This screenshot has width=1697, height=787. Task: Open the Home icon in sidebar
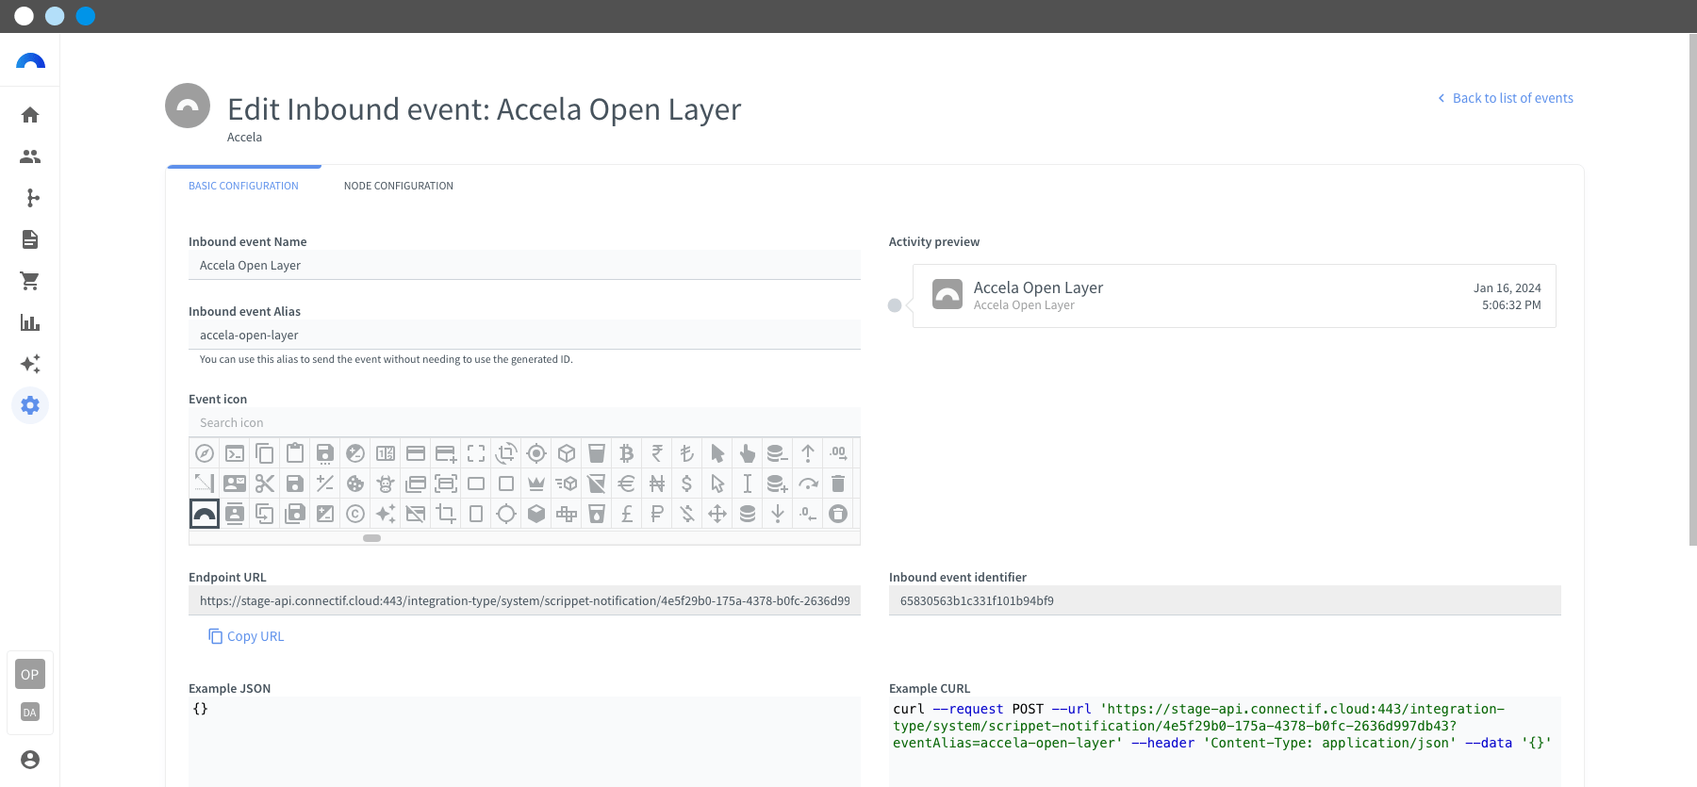(x=30, y=115)
